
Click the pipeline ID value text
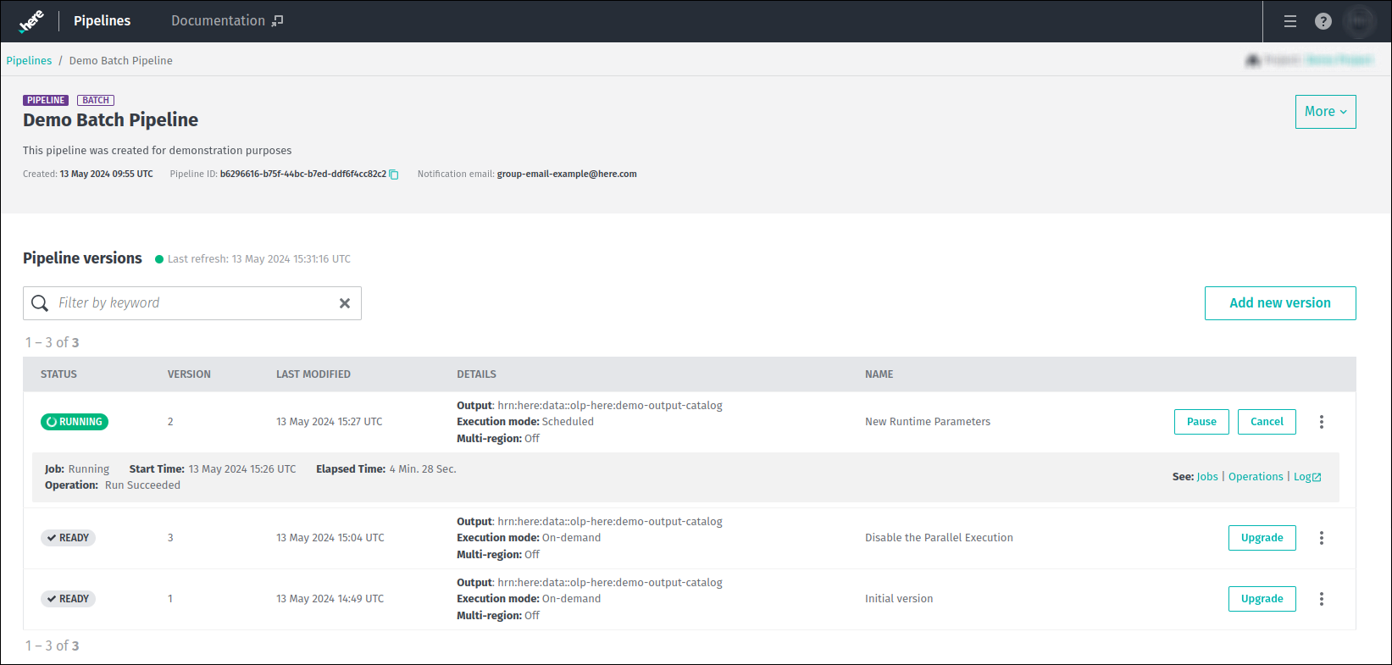click(x=303, y=175)
